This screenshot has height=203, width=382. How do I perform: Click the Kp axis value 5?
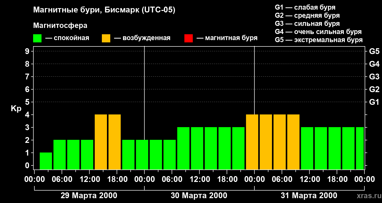28,102
